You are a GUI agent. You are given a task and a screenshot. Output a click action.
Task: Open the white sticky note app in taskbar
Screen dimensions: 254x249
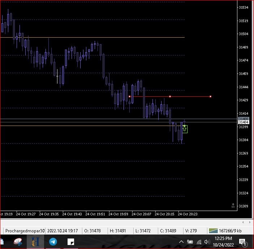point(71,242)
